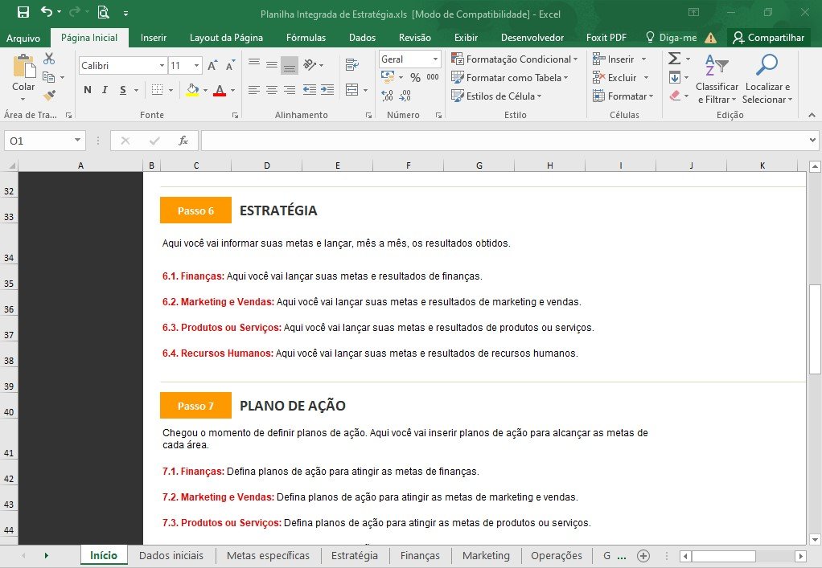Click the Diga-me search box

672,37
